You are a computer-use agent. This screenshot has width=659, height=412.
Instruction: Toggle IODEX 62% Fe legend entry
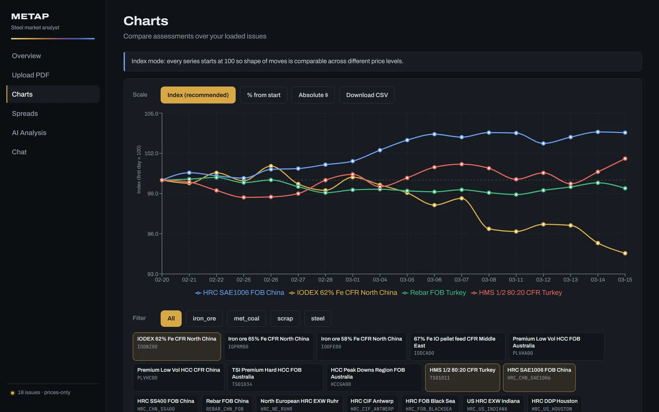click(x=343, y=293)
